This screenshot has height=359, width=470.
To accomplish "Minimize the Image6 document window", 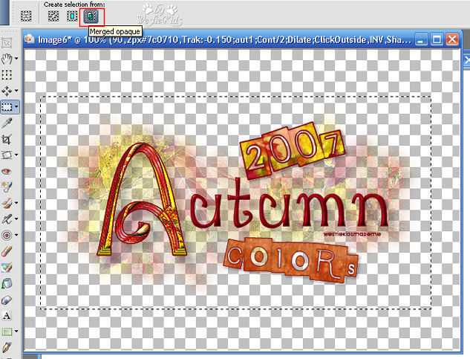I will click(422, 39).
